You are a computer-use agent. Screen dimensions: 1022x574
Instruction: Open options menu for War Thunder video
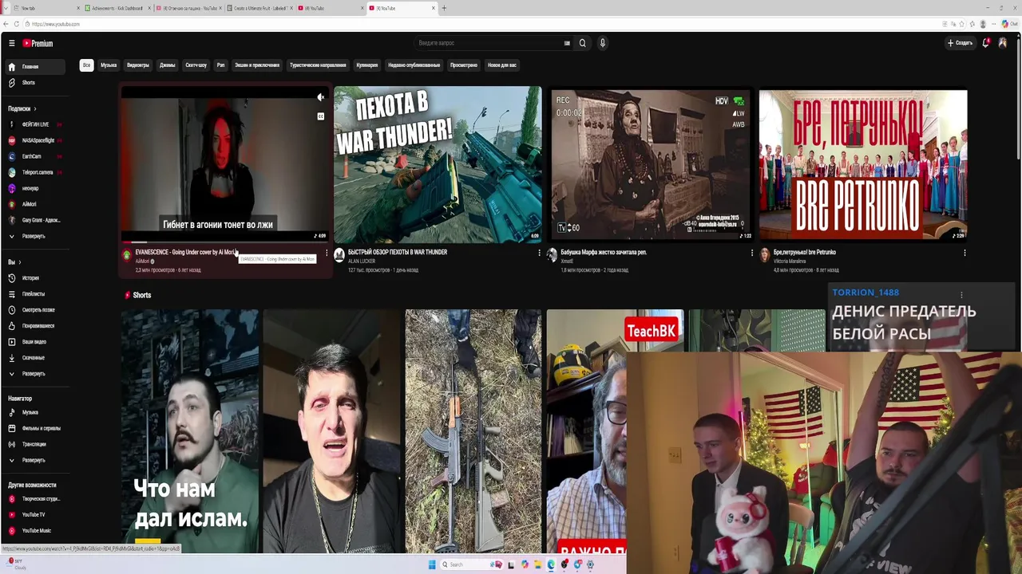[x=539, y=253]
